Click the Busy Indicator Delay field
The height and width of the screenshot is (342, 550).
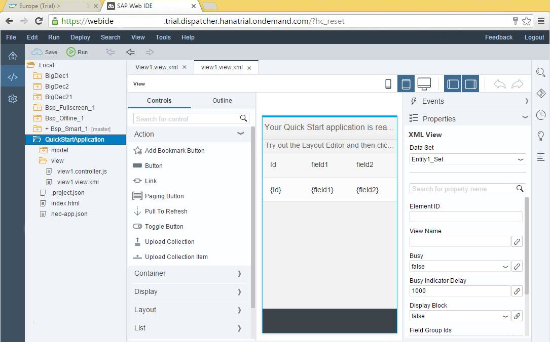[460, 291]
